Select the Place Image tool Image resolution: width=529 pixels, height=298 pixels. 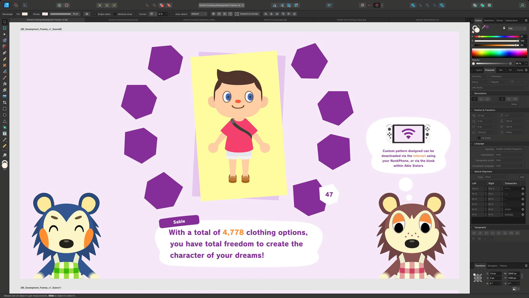click(x=4, y=96)
